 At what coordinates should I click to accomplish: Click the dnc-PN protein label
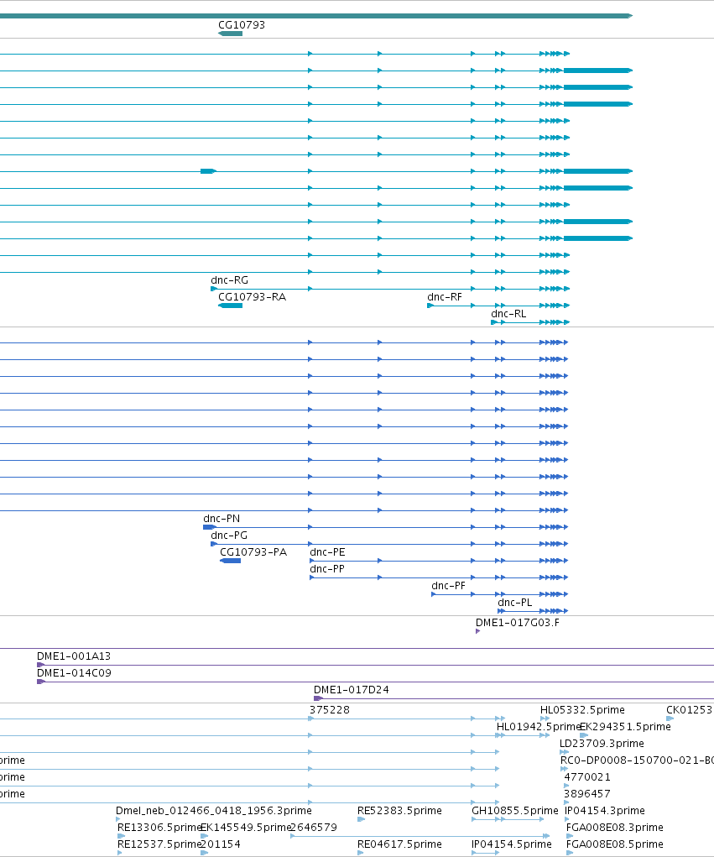[221, 519]
